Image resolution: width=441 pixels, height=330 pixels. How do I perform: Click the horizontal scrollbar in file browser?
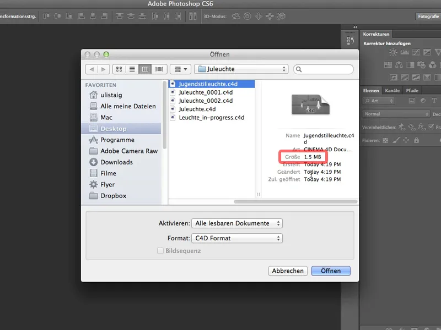coord(295,201)
